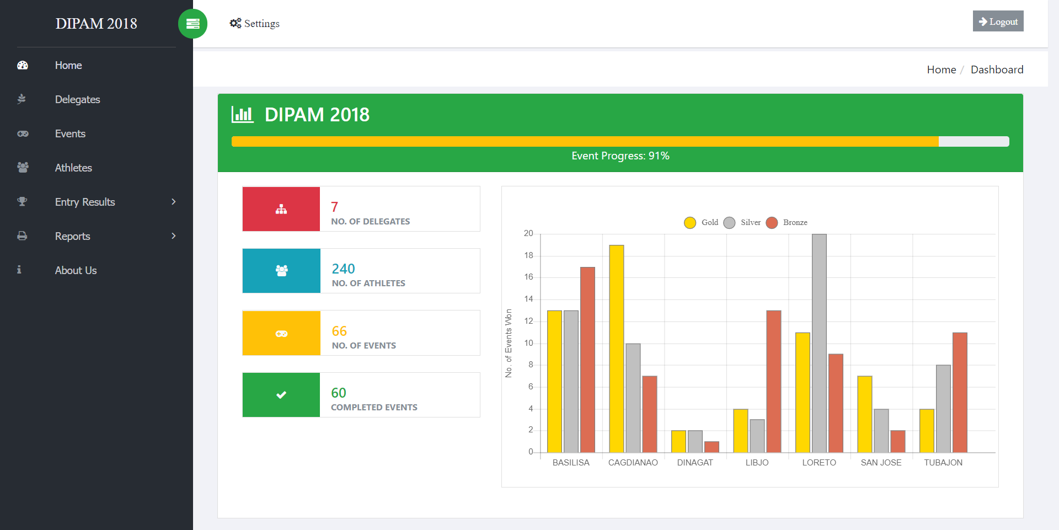Click the red No. of Delegates tile
1059x530 pixels.
(x=281, y=209)
